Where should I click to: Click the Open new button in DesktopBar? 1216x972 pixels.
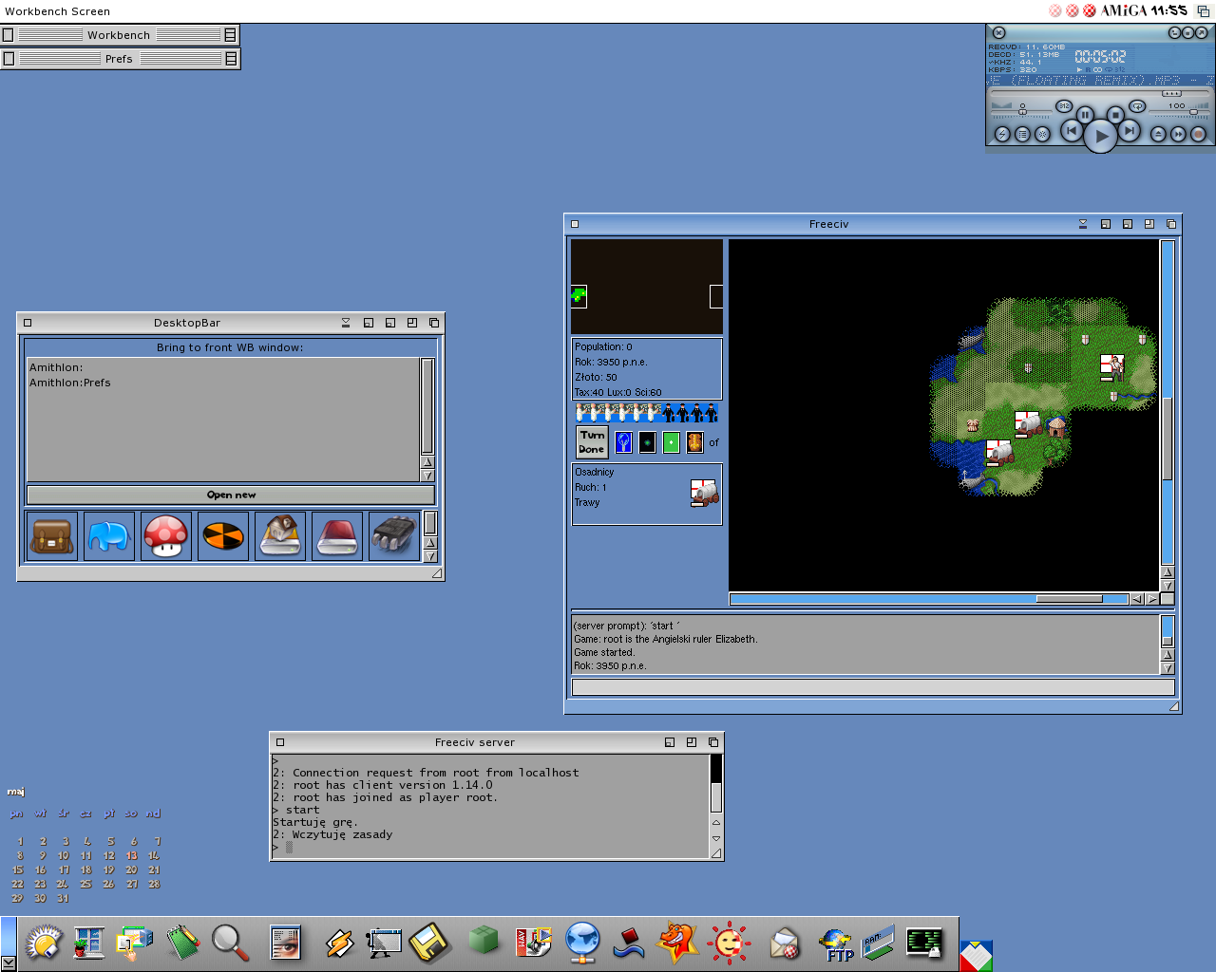231,495
